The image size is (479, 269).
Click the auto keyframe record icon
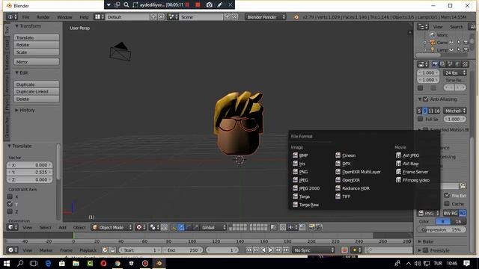click(344, 250)
